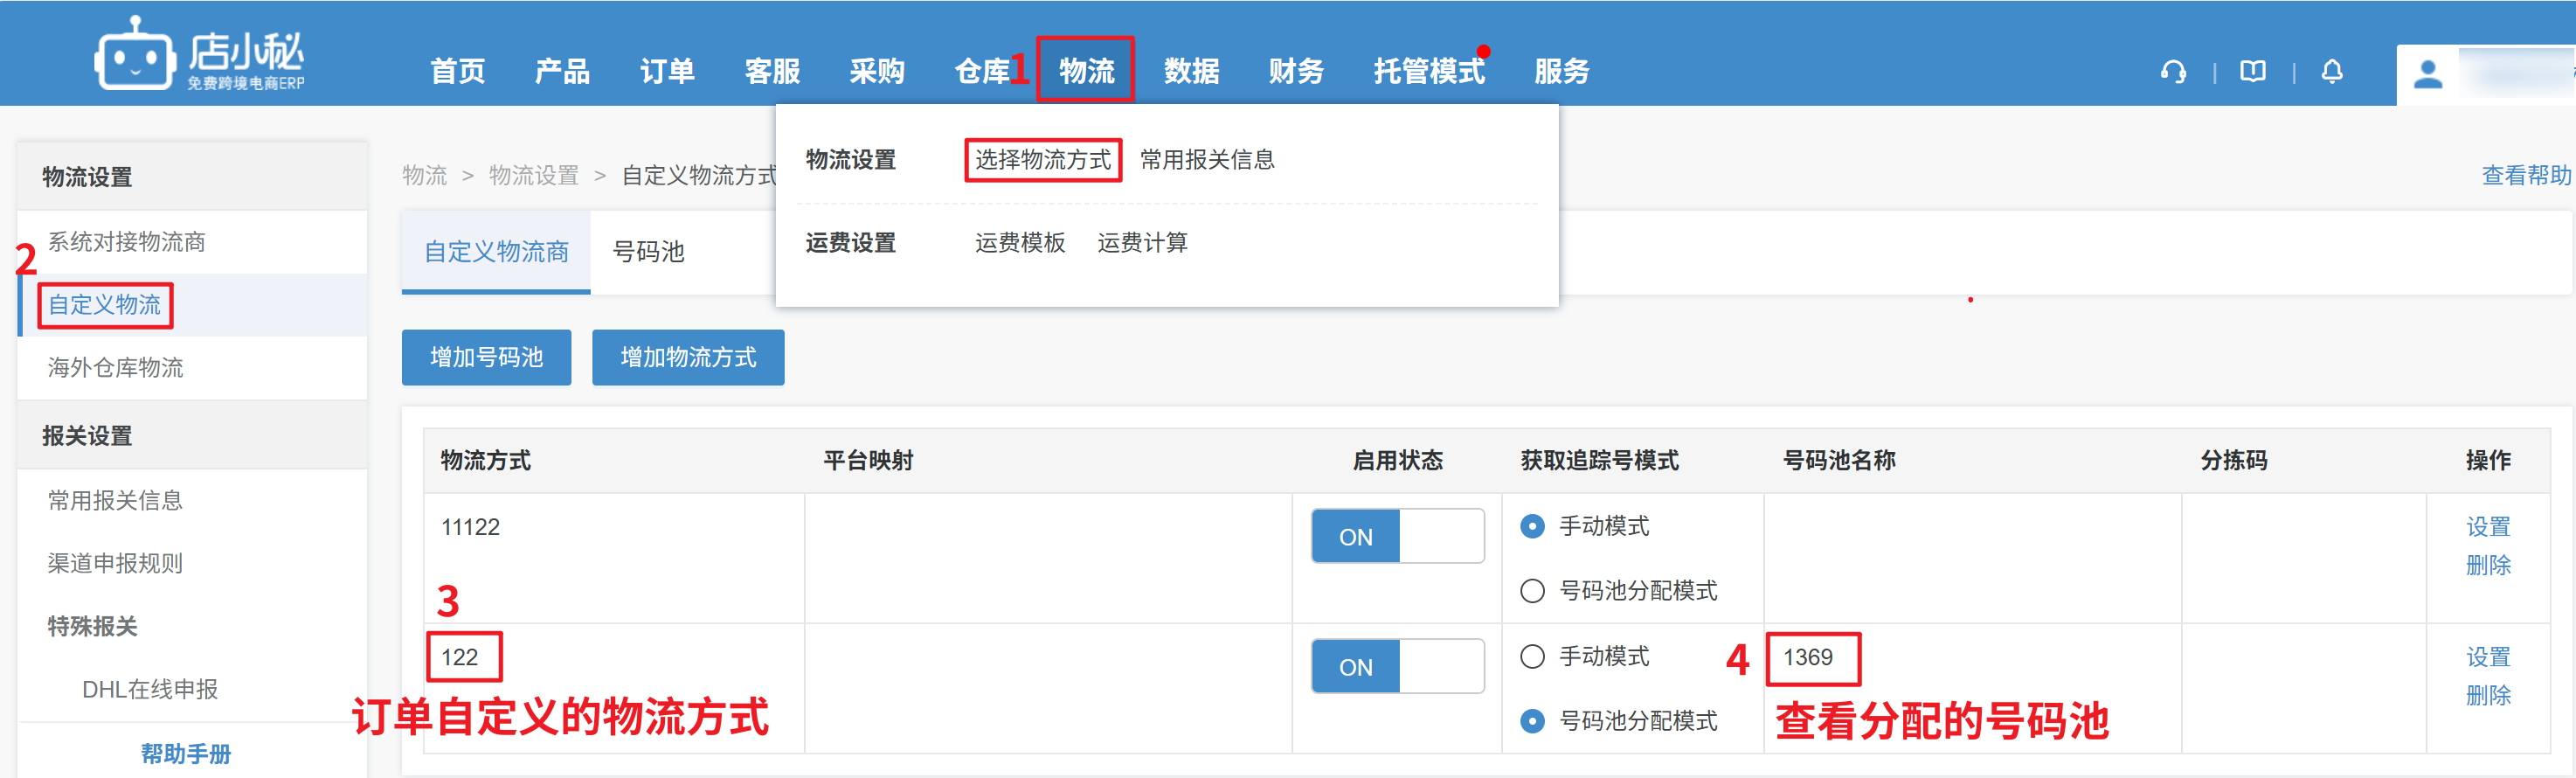The width and height of the screenshot is (2576, 778).
Task: Toggle the ON switch for 11122
Action: 1396,536
